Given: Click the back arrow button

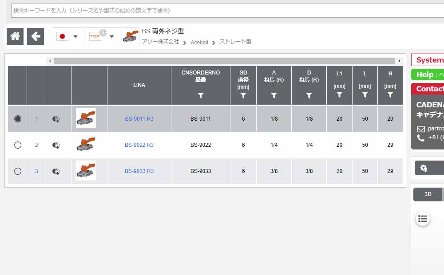Looking at the screenshot, I should (36, 36).
